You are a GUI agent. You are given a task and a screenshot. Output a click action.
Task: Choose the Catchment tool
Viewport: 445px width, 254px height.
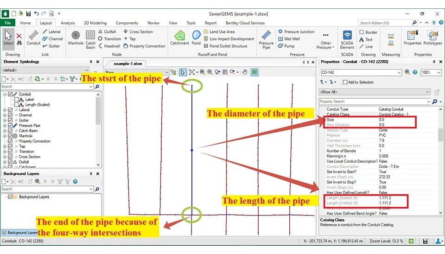point(179,38)
